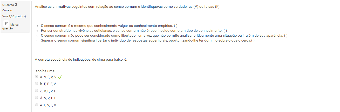Choose radio option c. V, F, V, F.
The image size is (340, 112).
pos(37,91)
